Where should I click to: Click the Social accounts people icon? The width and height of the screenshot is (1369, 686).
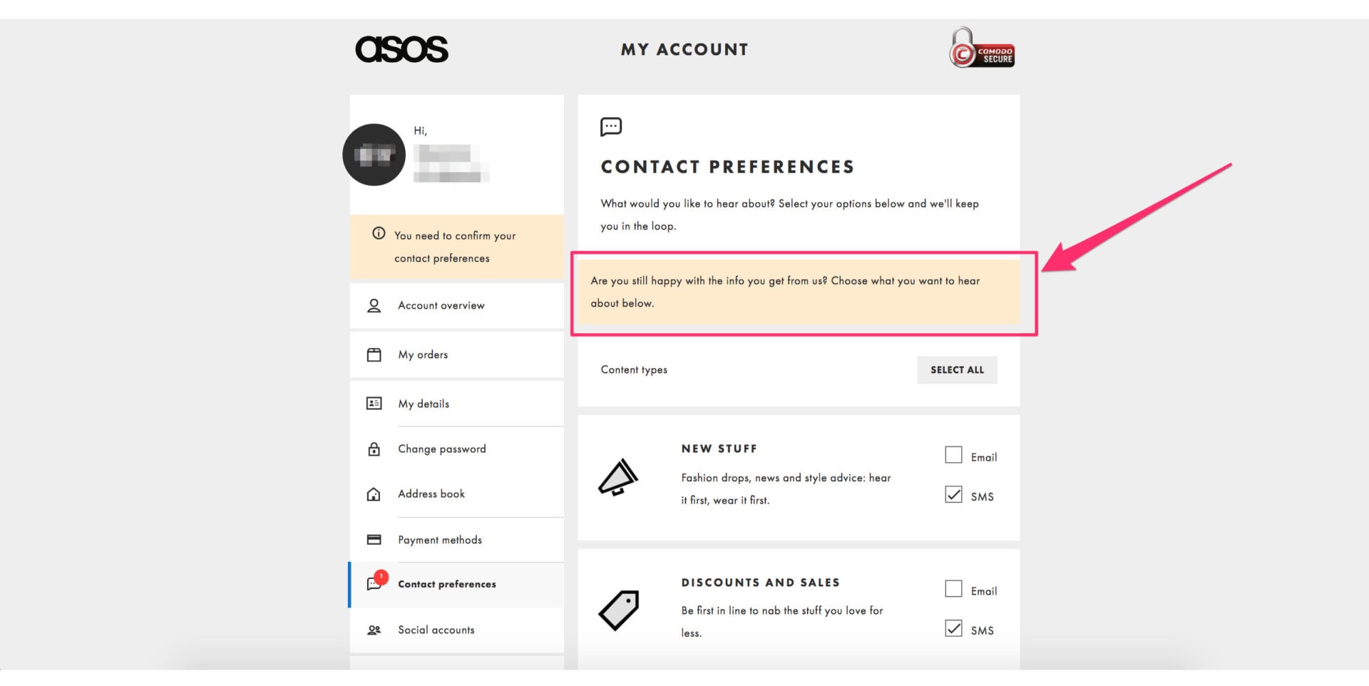[373, 630]
